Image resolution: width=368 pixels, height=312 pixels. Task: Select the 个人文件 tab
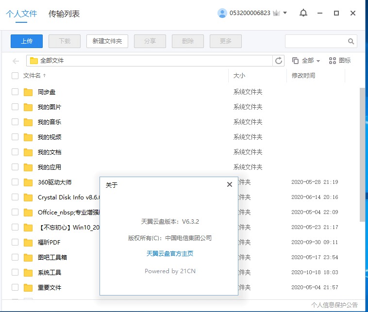pos(21,14)
